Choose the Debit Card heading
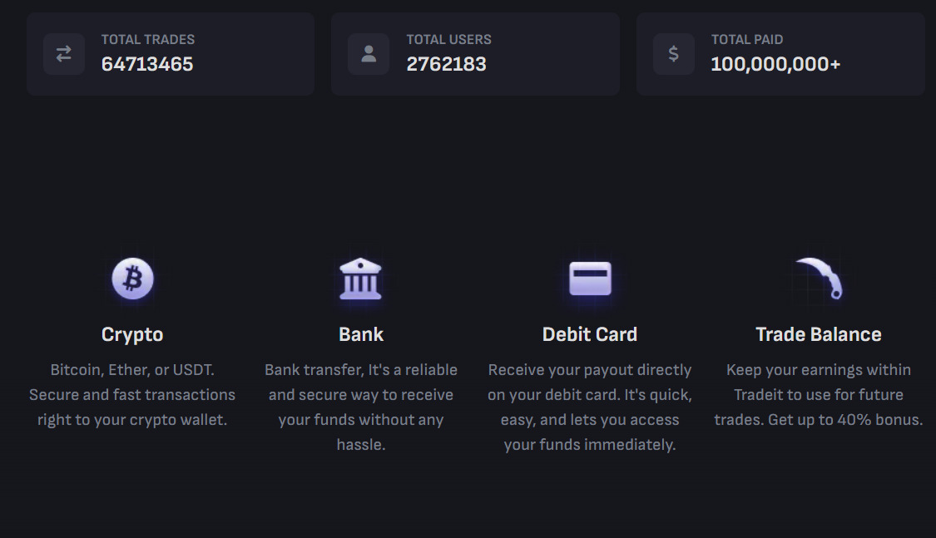This screenshot has height=538, width=936. coord(590,334)
